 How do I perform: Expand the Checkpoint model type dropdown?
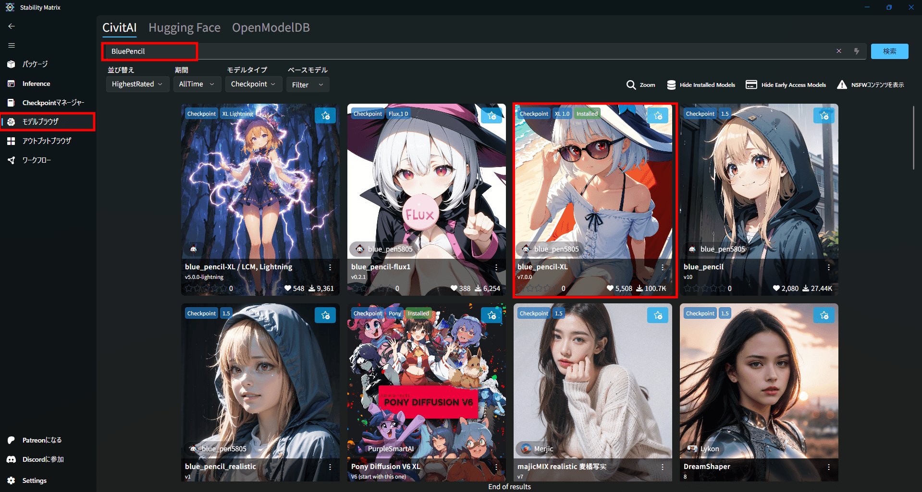pos(253,84)
